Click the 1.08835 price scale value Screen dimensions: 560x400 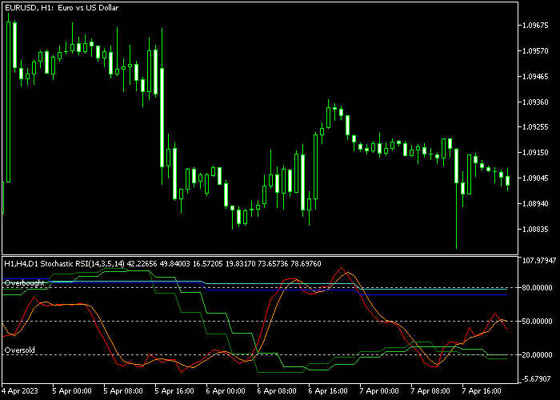535,229
